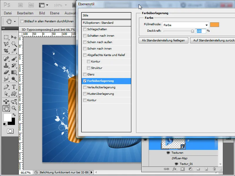Image resolution: width=235 pixels, height=176 pixels.
Task: Open the Bearbeiten menu
Action: click(x=25, y=13)
